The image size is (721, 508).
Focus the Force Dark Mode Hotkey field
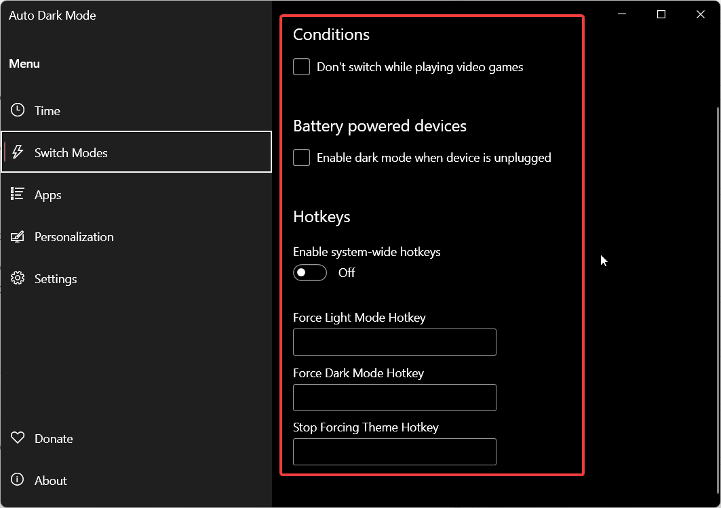coord(395,398)
